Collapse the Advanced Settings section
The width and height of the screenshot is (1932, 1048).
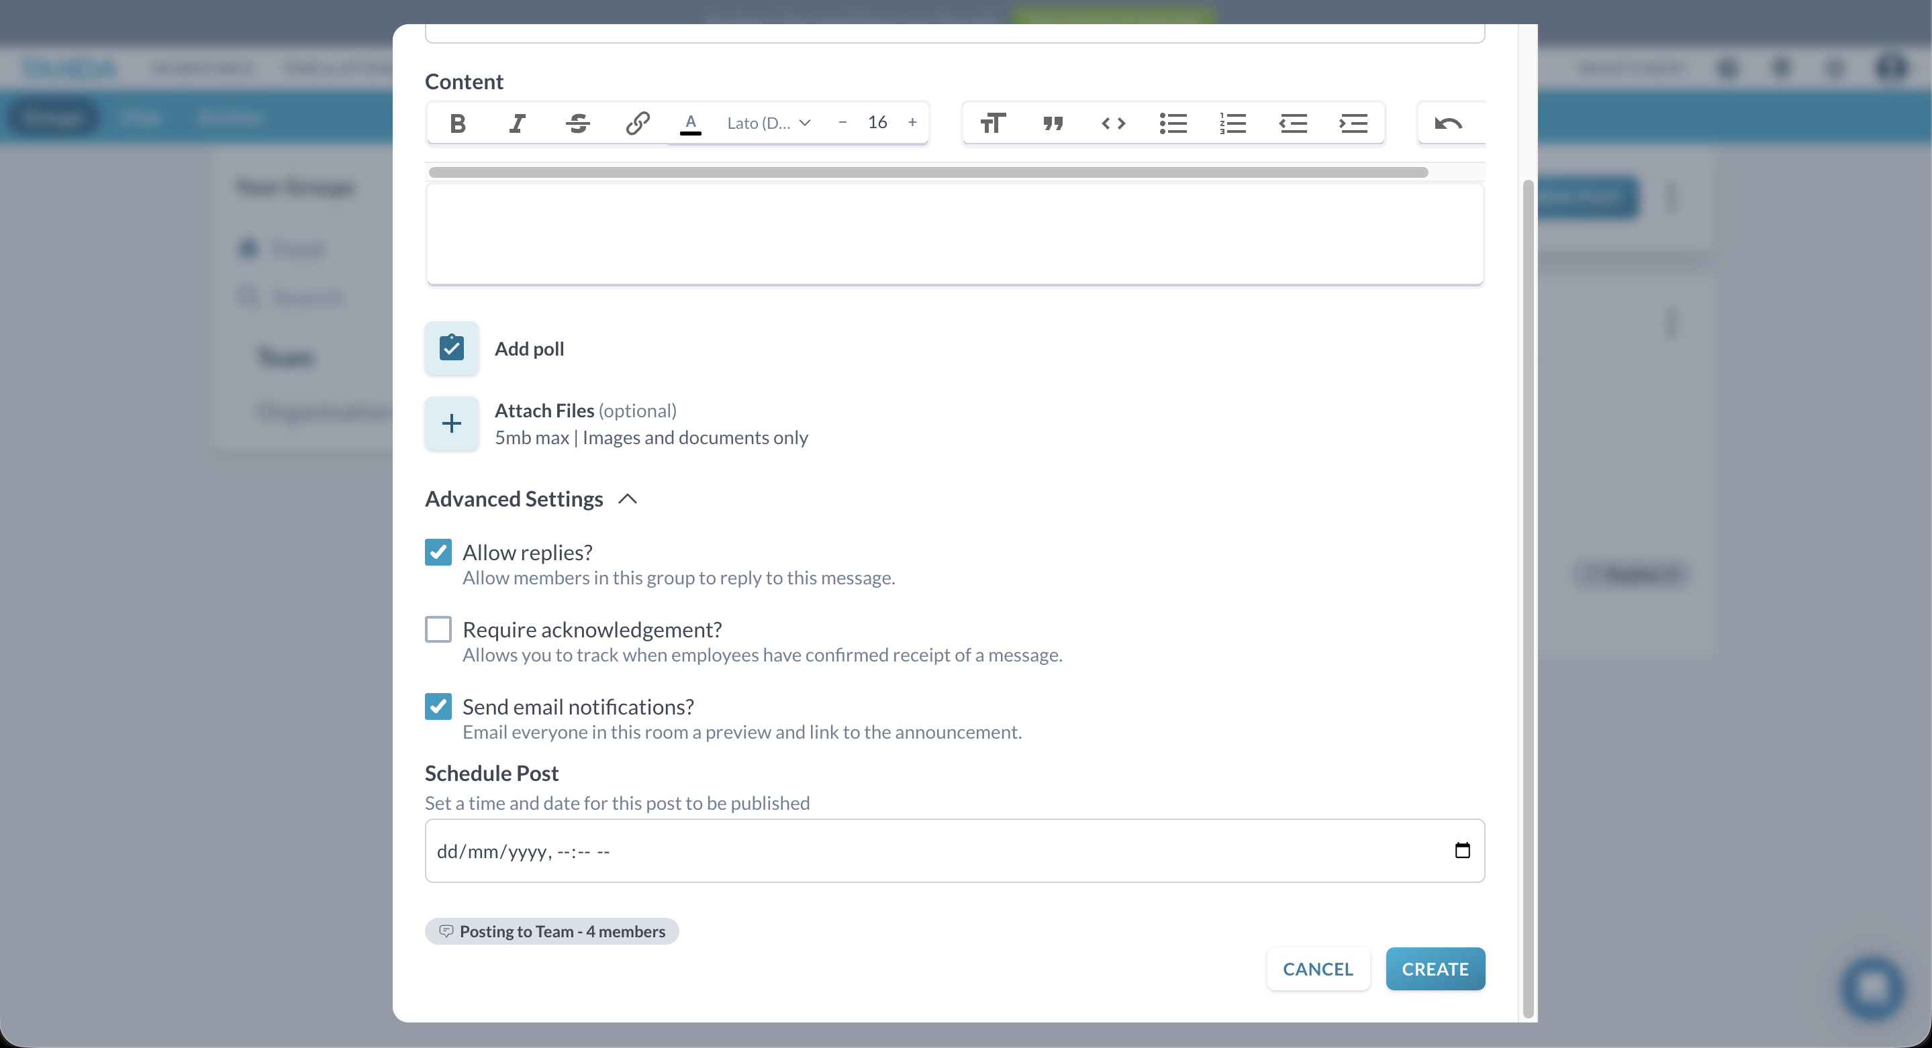point(627,499)
